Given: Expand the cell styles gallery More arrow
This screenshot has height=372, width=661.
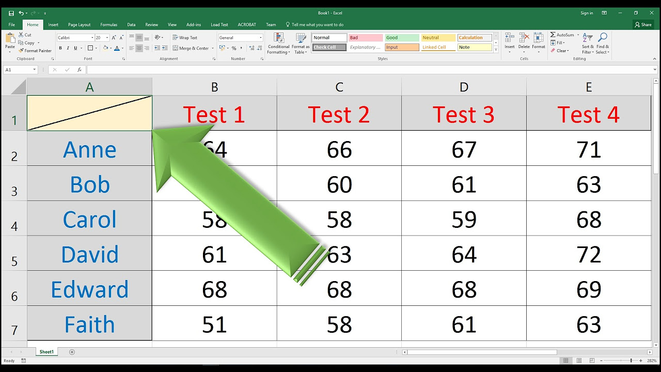Looking at the screenshot, I should pyautogui.click(x=496, y=50).
